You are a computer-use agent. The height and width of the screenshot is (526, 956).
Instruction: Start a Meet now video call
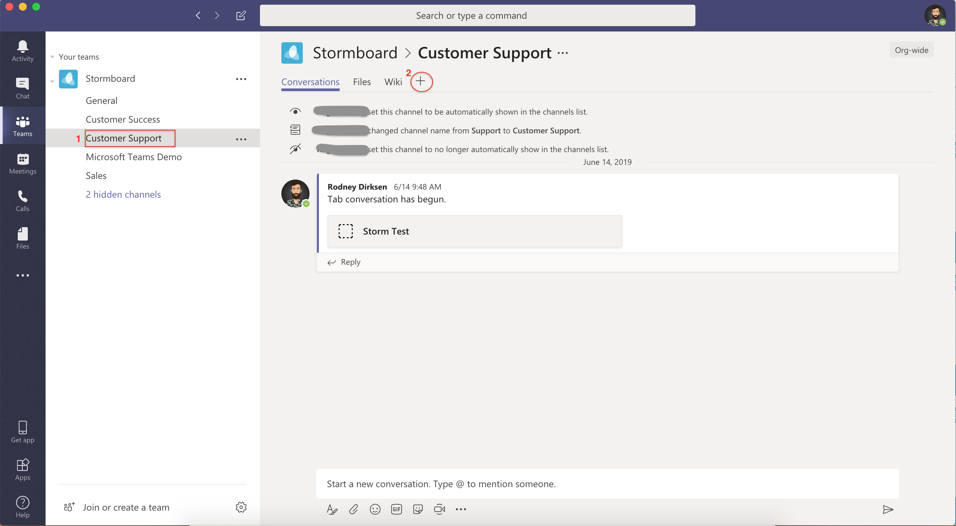[440, 509]
